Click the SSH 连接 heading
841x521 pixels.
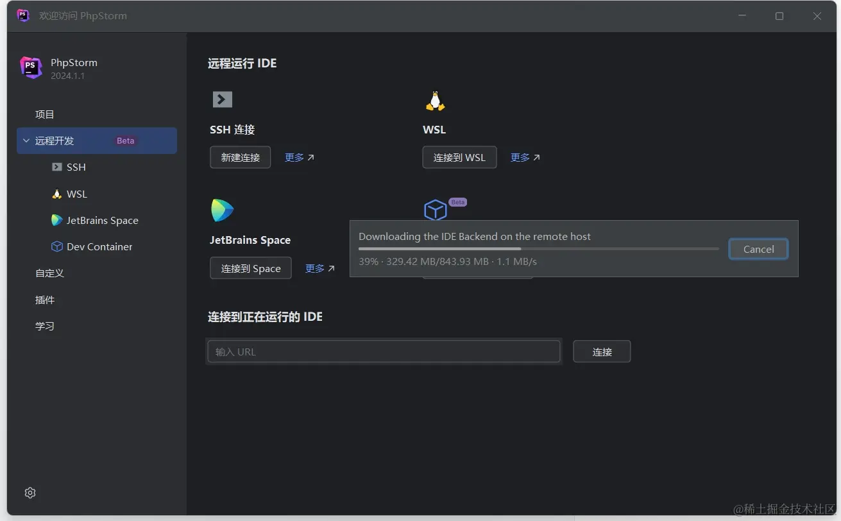coord(232,130)
